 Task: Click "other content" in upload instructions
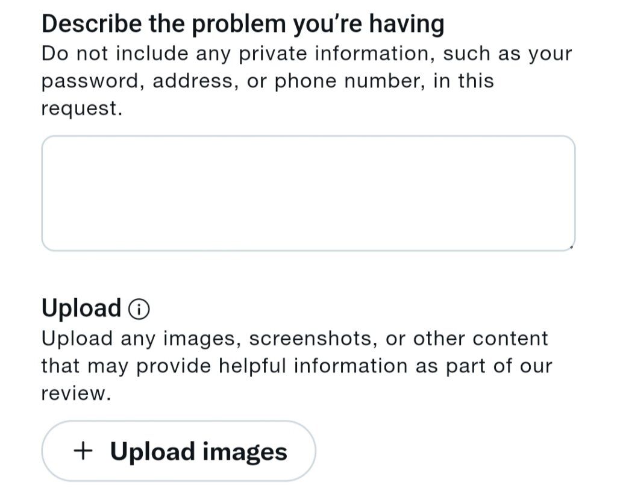480,339
